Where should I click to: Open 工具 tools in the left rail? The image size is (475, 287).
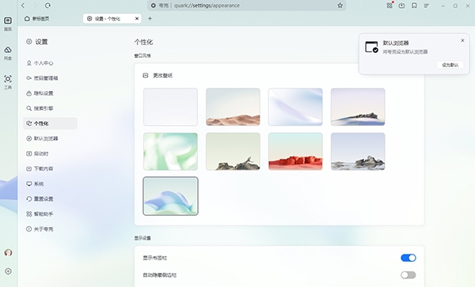click(8, 82)
